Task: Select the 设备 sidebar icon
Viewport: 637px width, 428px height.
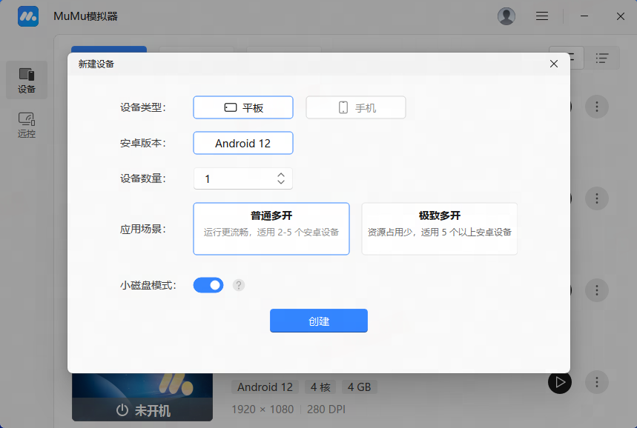Action: (x=27, y=80)
